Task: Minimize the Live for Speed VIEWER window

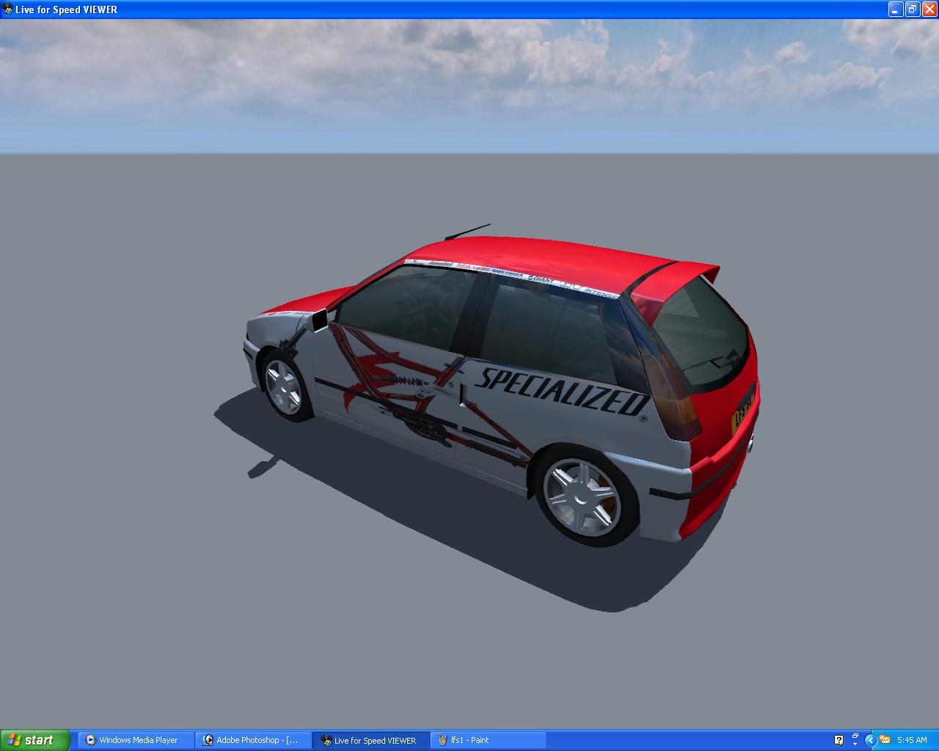Action: [896, 10]
